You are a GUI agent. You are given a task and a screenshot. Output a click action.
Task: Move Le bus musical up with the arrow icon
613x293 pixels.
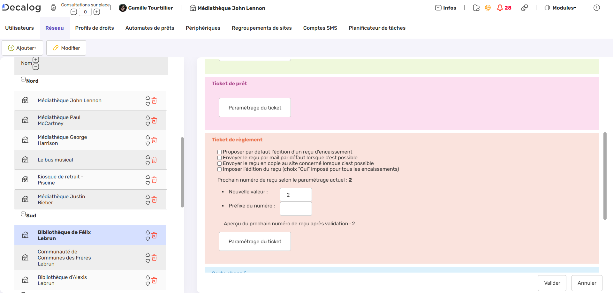click(x=148, y=157)
